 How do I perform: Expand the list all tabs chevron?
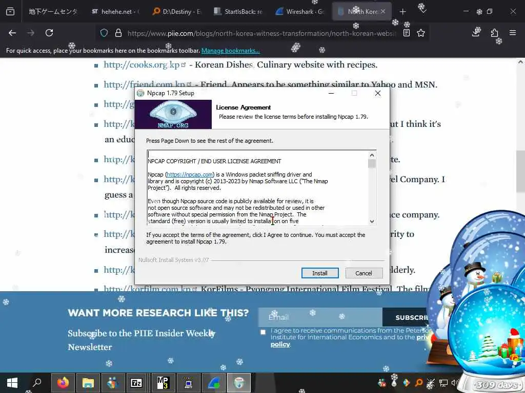[x=422, y=10]
